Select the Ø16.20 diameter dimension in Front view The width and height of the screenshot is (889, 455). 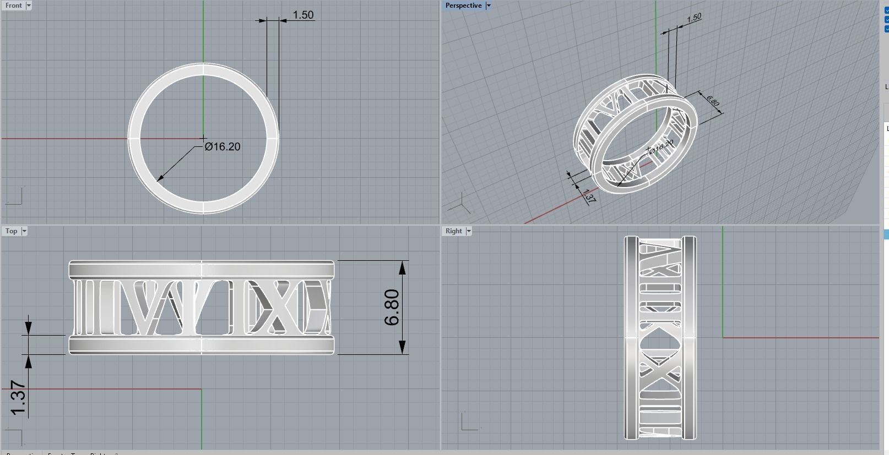click(x=223, y=146)
